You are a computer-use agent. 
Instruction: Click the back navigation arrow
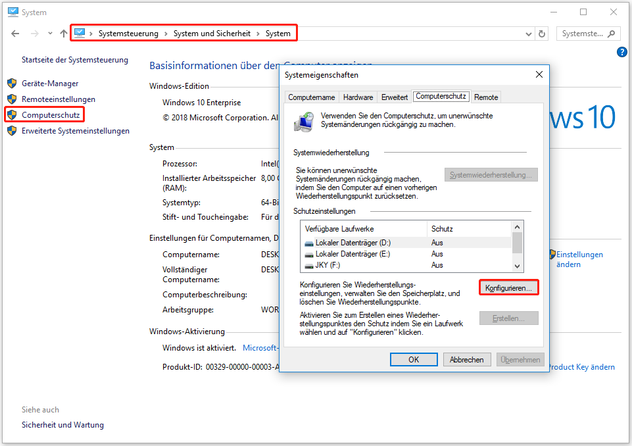tap(14, 33)
